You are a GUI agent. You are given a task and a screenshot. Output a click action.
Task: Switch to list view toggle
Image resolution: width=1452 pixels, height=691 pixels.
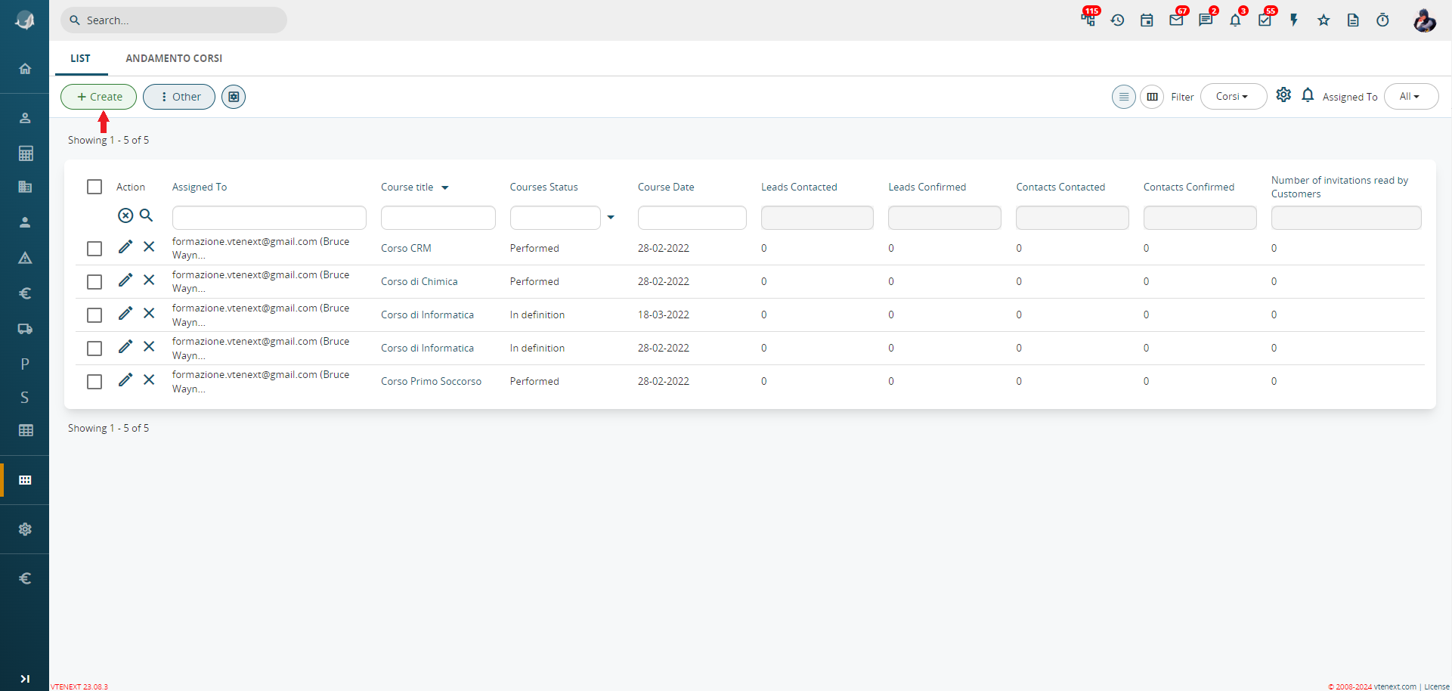[x=1124, y=97]
